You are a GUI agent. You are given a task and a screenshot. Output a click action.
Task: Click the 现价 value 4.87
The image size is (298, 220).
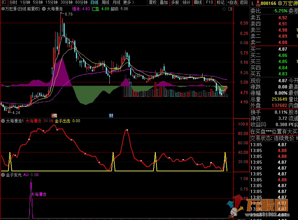(283, 81)
